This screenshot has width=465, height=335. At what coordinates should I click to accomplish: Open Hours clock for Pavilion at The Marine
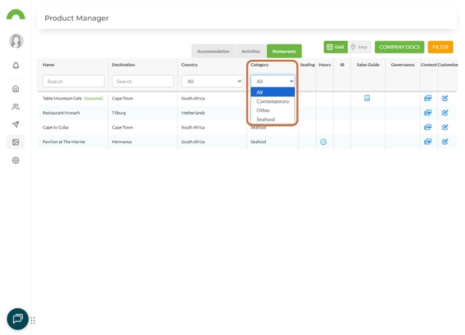(x=323, y=142)
